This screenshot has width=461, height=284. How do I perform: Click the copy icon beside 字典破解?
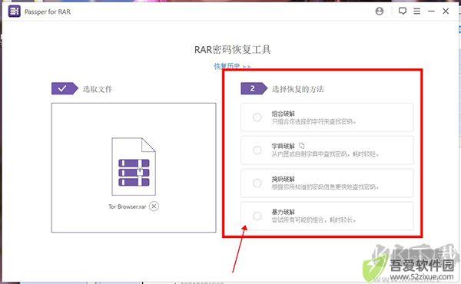point(302,145)
